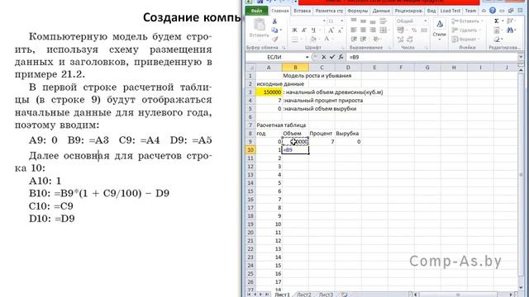Viewport: 529px width, 297px height.
Task: Increase font size with the large A icon
Action: pos(331,31)
